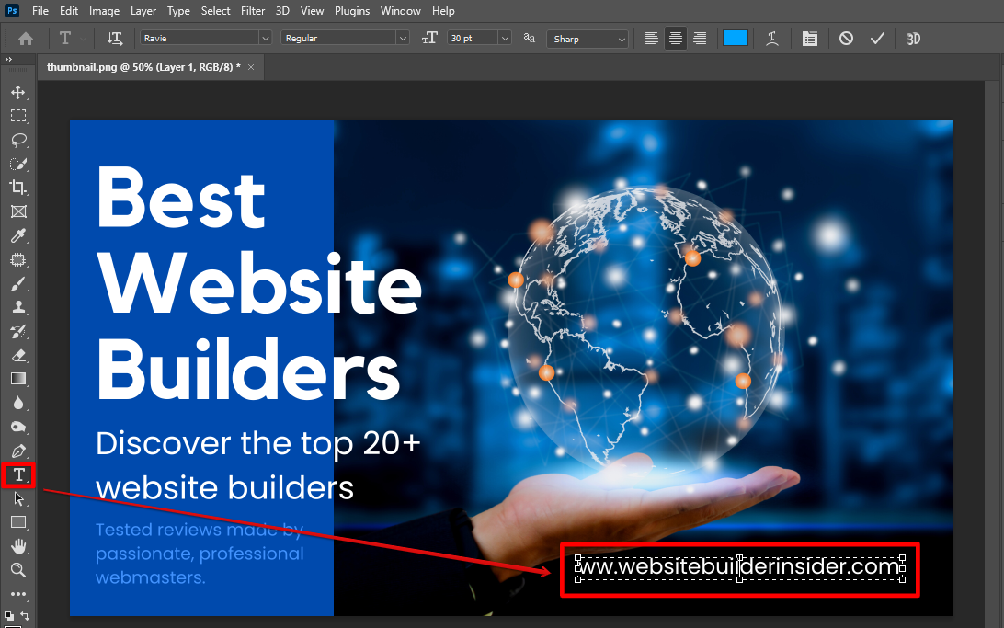Open the Photoshop Home screen
The image size is (1004, 628).
(x=25, y=38)
